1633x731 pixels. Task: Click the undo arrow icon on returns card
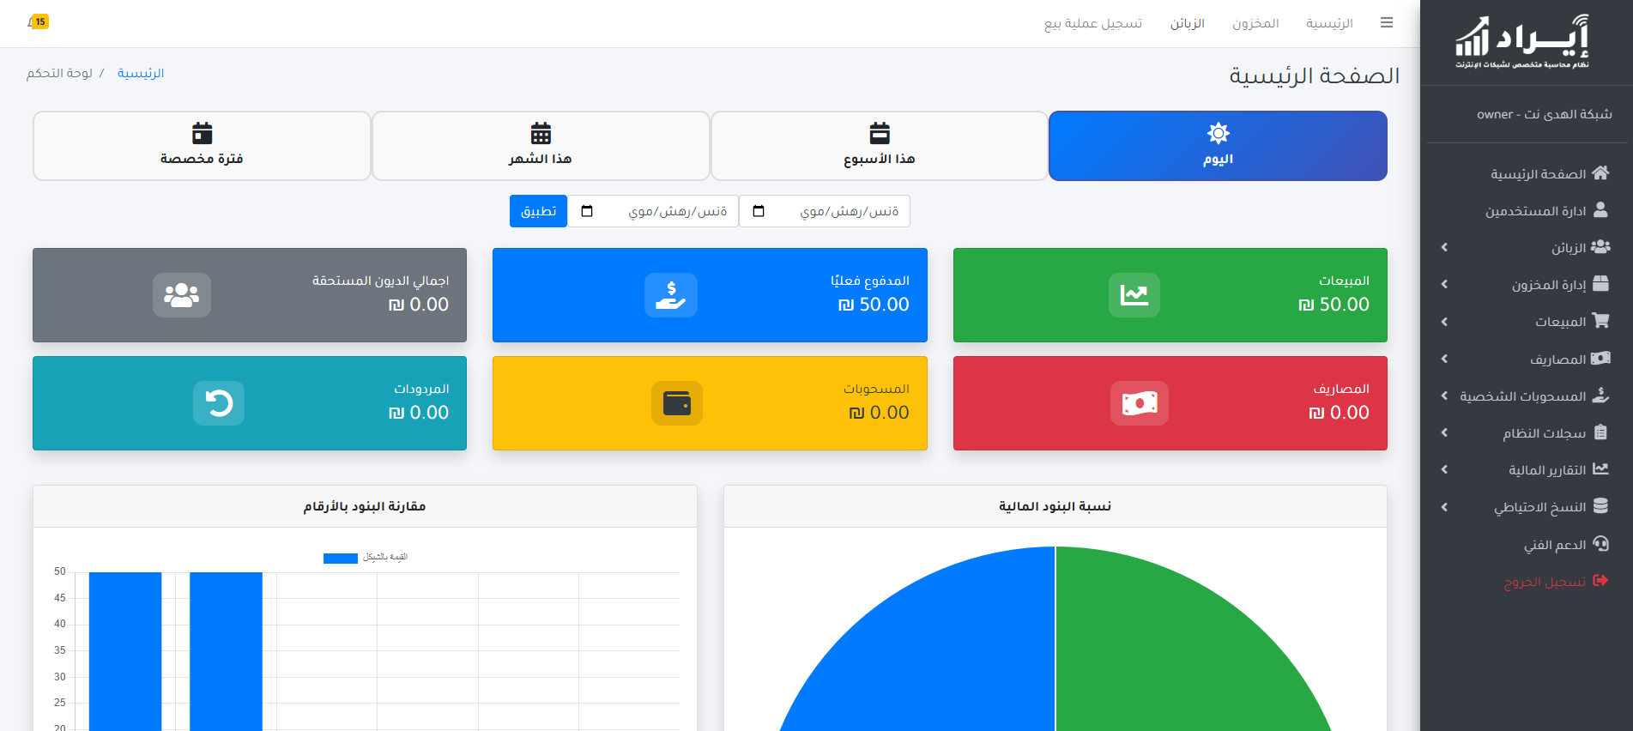point(219,403)
